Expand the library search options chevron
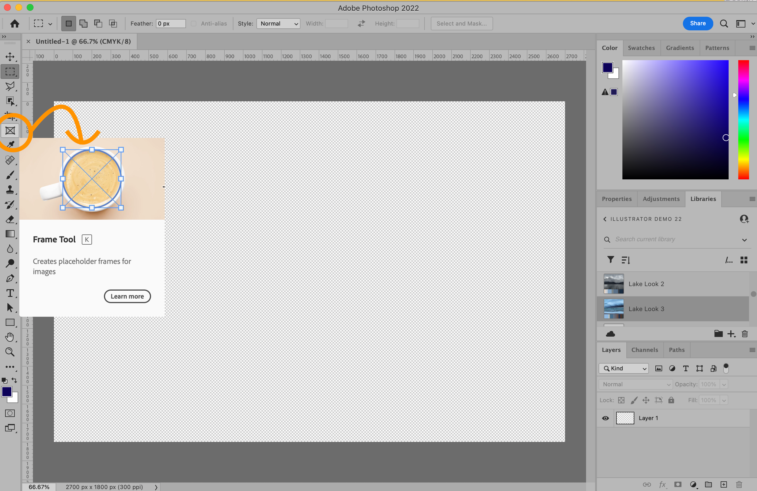 (x=744, y=240)
